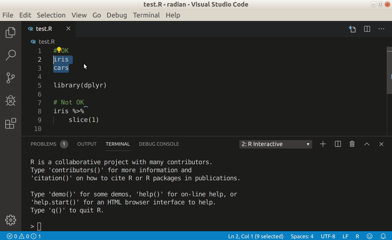Open More Actions ellipsis in editor toolbar
The height and width of the screenshot is (240, 392).
[381, 29]
